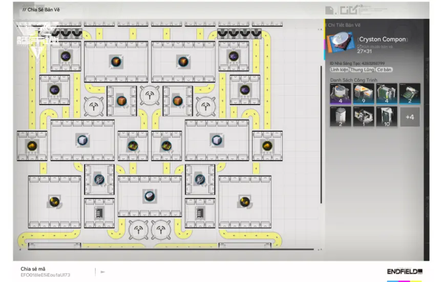Select the white cabinet thumbnail with count 2

(341, 116)
